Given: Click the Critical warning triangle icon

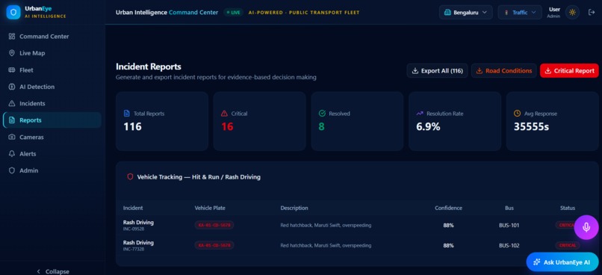Looking at the screenshot, I should tap(224, 114).
